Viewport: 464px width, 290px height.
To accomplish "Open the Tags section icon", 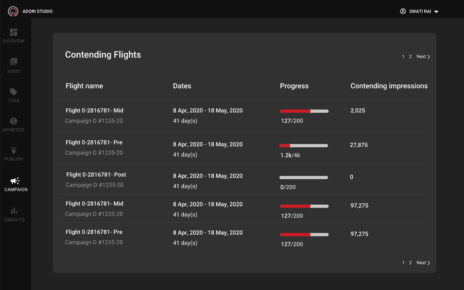I will pyautogui.click(x=14, y=92).
